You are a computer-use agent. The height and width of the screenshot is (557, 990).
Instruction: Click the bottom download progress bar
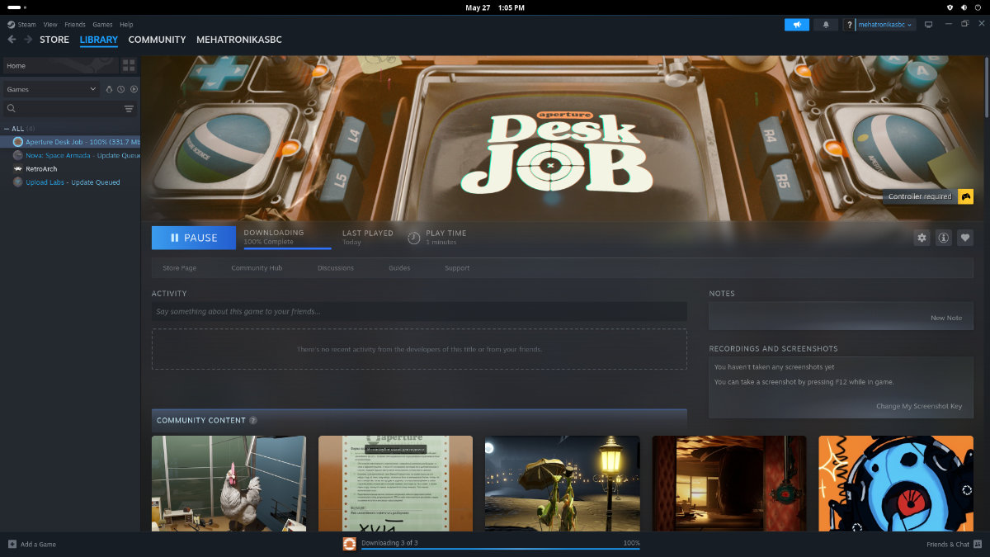pyautogui.click(x=500, y=549)
